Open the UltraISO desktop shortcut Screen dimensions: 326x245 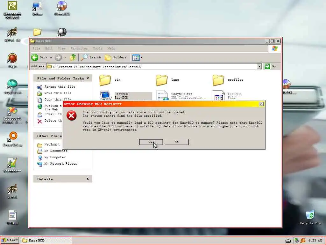62,9
